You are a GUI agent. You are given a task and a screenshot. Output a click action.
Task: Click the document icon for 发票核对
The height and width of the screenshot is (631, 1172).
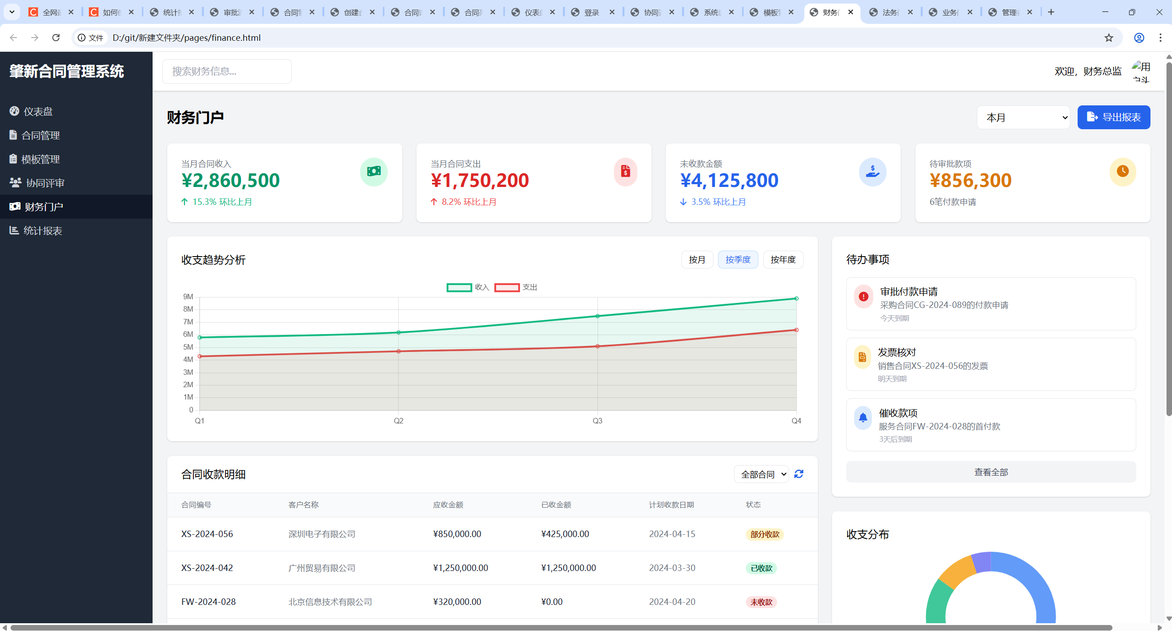tap(862, 357)
